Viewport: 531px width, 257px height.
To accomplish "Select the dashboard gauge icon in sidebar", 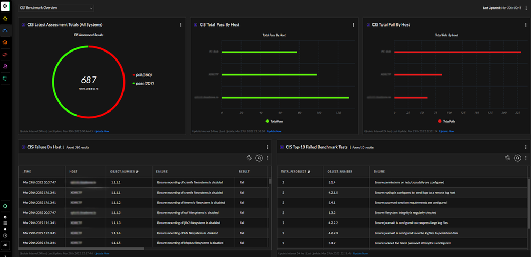I will (5, 31).
